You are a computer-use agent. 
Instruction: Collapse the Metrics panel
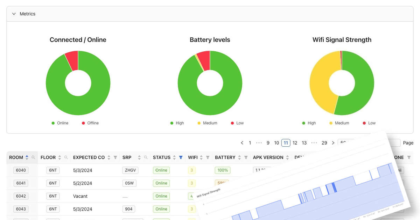click(14, 14)
